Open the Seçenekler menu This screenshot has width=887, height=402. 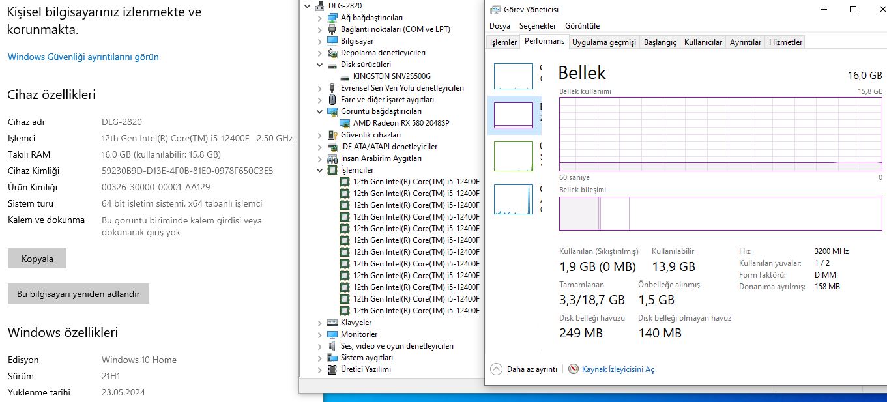pos(538,26)
